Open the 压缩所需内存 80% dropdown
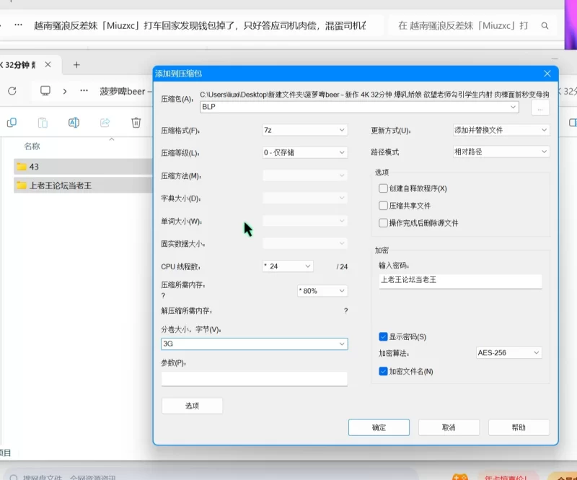The image size is (577, 480). tap(322, 291)
